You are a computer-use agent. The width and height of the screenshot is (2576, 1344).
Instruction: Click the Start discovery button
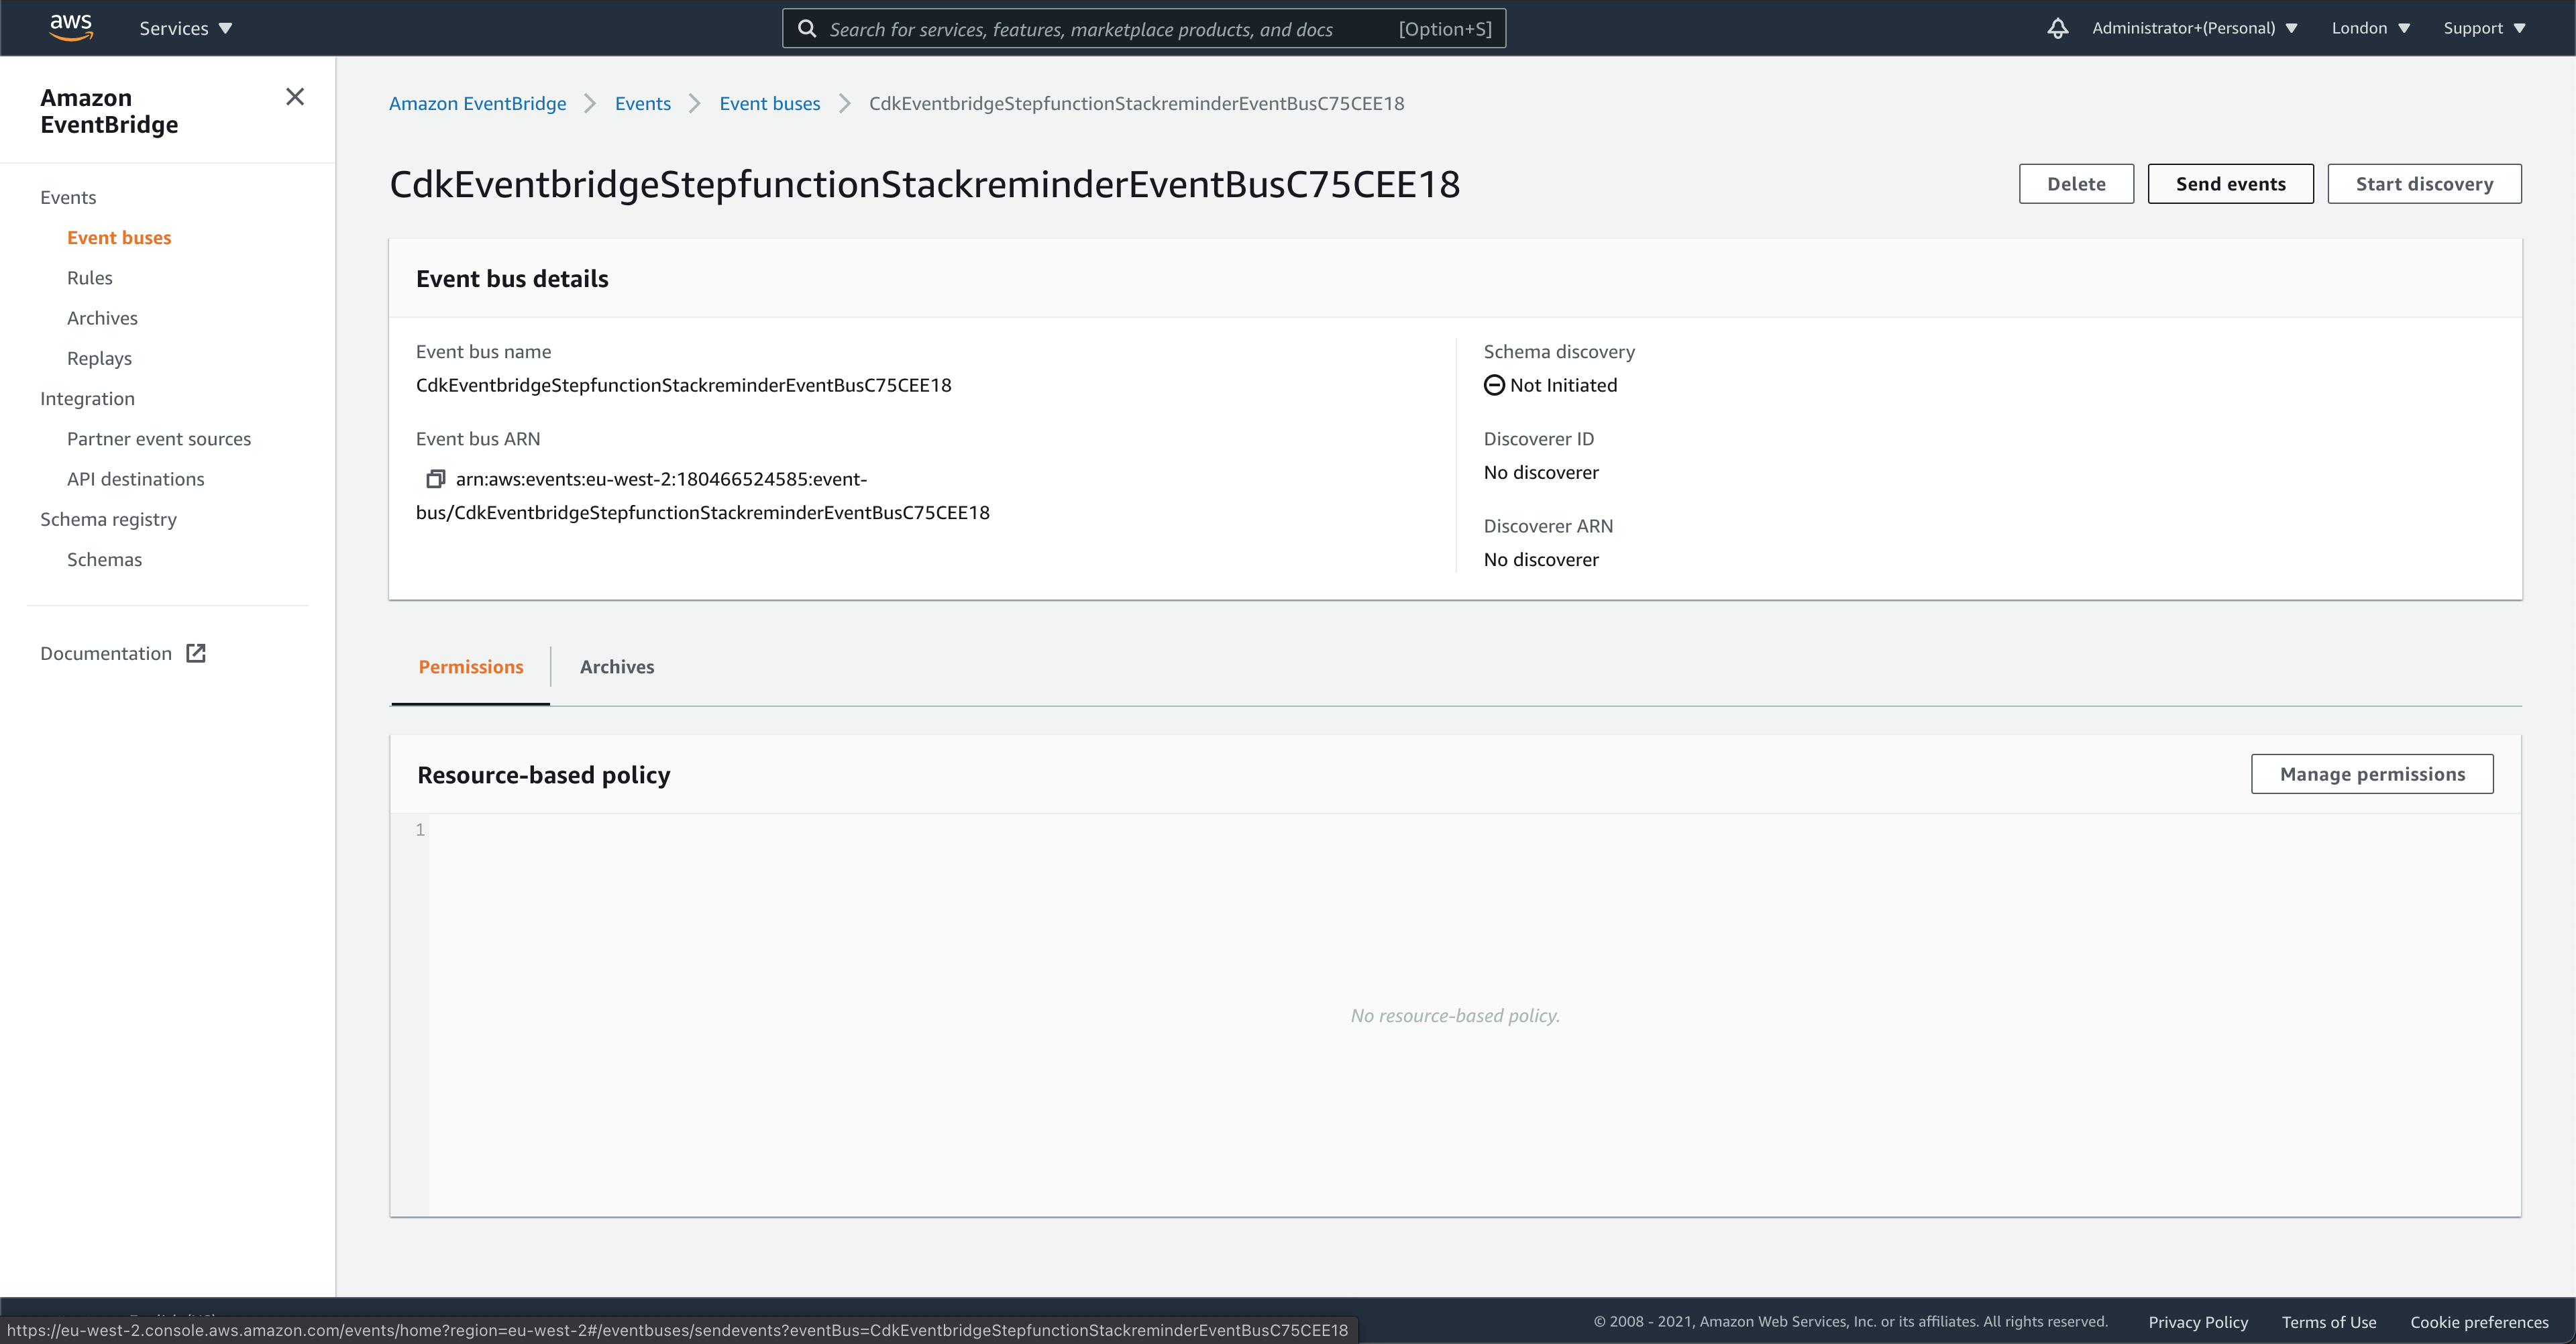coord(2424,184)
